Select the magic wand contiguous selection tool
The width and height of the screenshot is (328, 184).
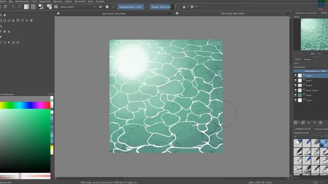click(9, 42)
